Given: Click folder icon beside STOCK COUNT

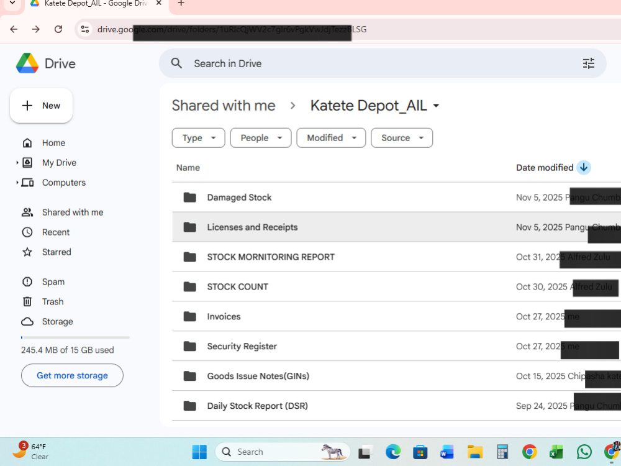Looking at the screenshot, I should tap(189, 286).
